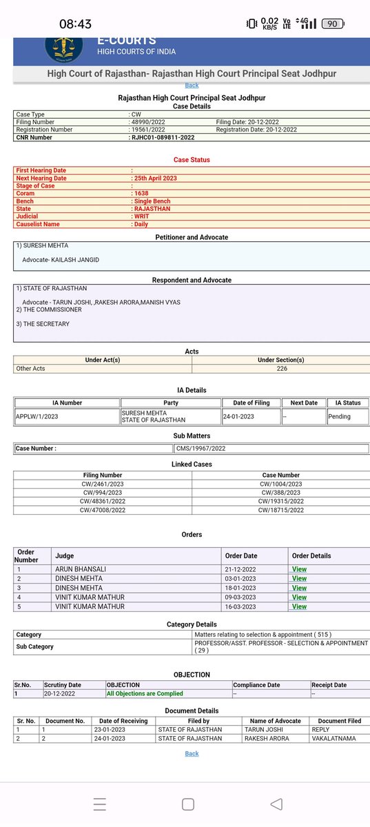Select document type VAKALATNAMA cell
The height and width of the screenshot is (827, 370).
[339, 738]
